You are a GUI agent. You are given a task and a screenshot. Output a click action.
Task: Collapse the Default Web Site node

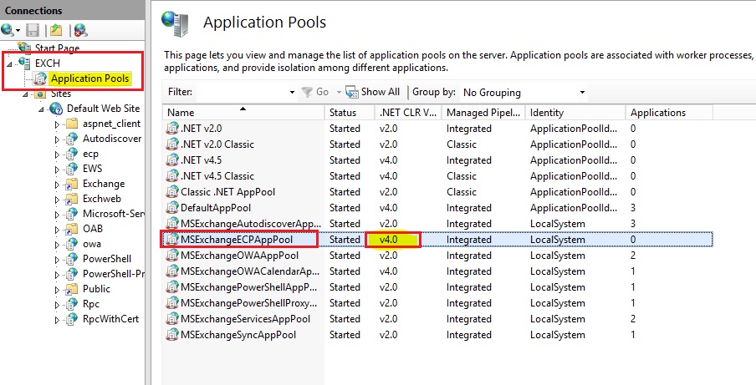(42, 109)
